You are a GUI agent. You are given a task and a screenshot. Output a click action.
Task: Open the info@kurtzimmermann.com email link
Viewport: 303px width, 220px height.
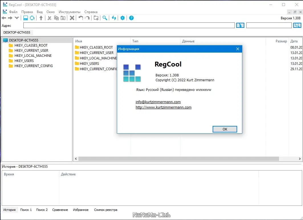click(x=158, y=102)
